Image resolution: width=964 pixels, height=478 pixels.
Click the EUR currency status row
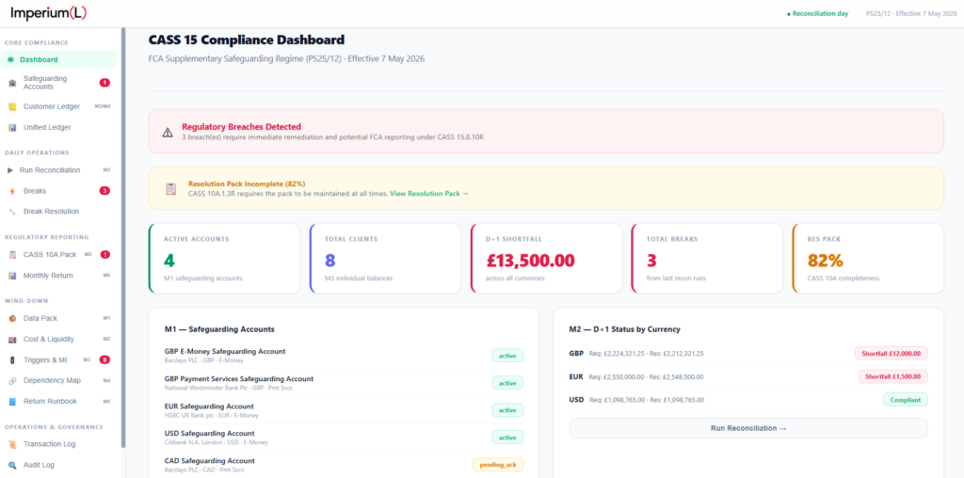pos(748,376)
